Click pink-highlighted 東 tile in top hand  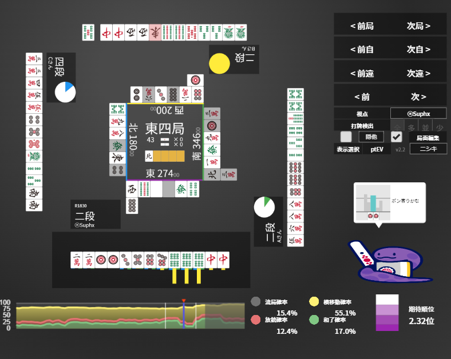pos(155,32)
